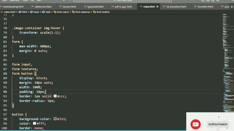Open the admission.html tab
This screenshot has height=131, width=234.
tap(41, 7)
